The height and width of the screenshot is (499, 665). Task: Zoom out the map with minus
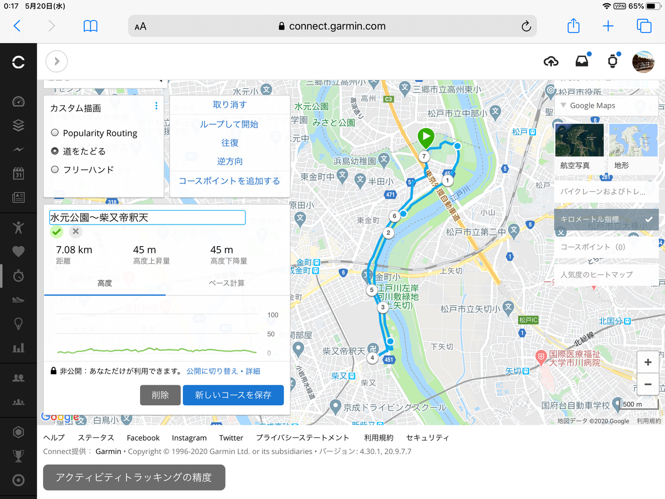pos(648,384)
